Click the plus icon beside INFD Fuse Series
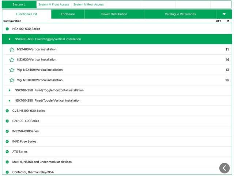 point(7,142)
